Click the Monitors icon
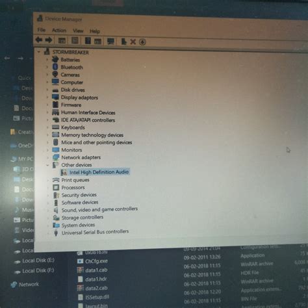 click(56, 149)
